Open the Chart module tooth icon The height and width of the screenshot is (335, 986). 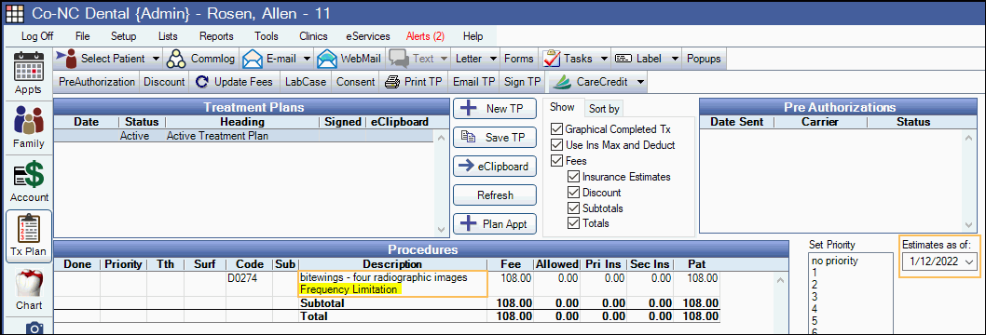pos(28,284)
